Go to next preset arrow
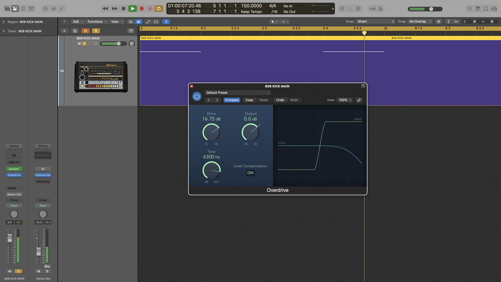 [x=217, y=100]
